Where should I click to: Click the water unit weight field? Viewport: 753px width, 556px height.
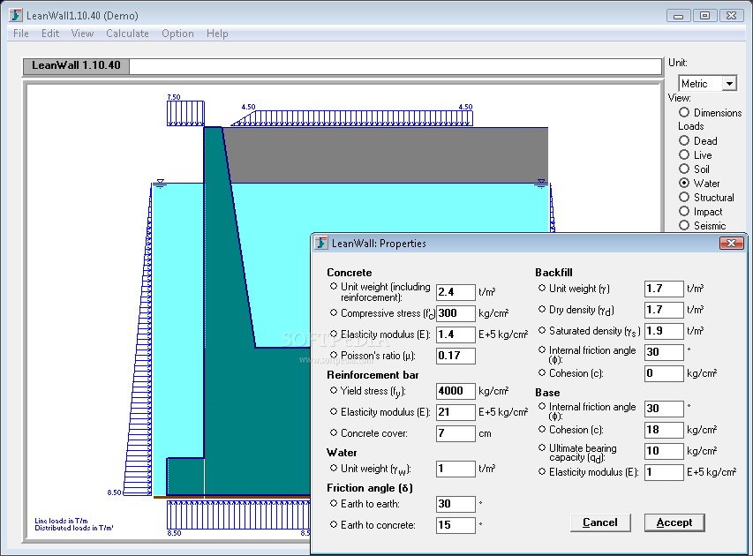(x=456, y=469)
